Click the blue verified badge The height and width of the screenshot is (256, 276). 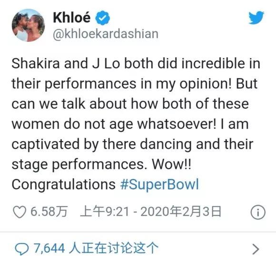[103, 18]
